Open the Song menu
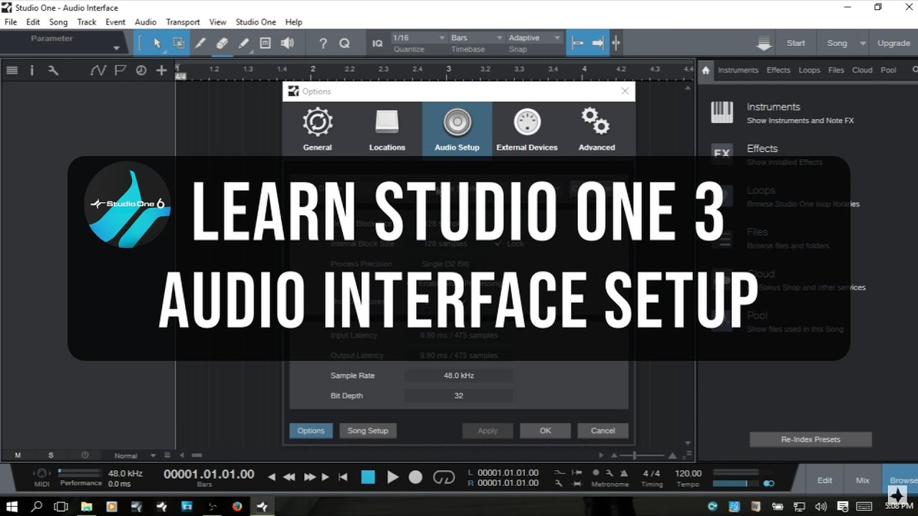Image resolution: width=918 pixels, height=516 pixels. (58, 22)
